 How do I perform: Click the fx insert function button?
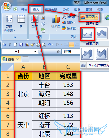pyautogui.click(x=58, y=52)
